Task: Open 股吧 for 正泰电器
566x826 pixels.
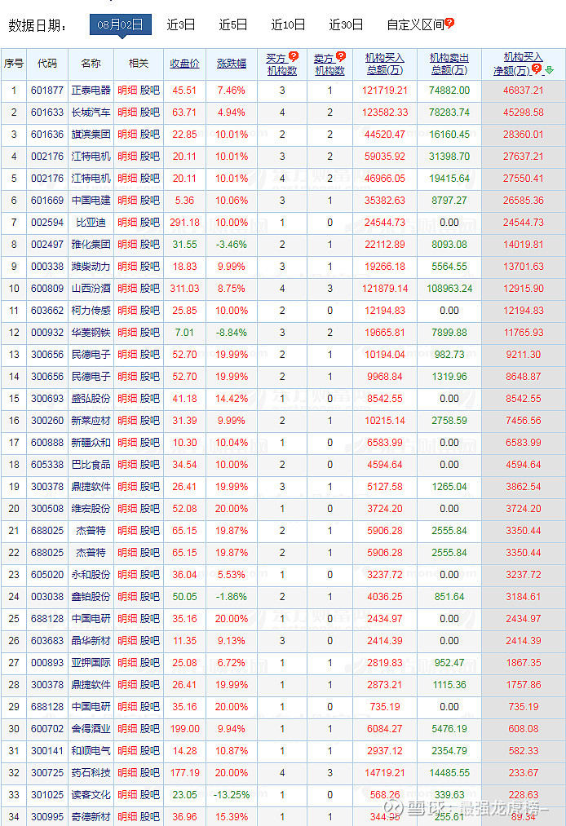Action: [x=150, y=91]
